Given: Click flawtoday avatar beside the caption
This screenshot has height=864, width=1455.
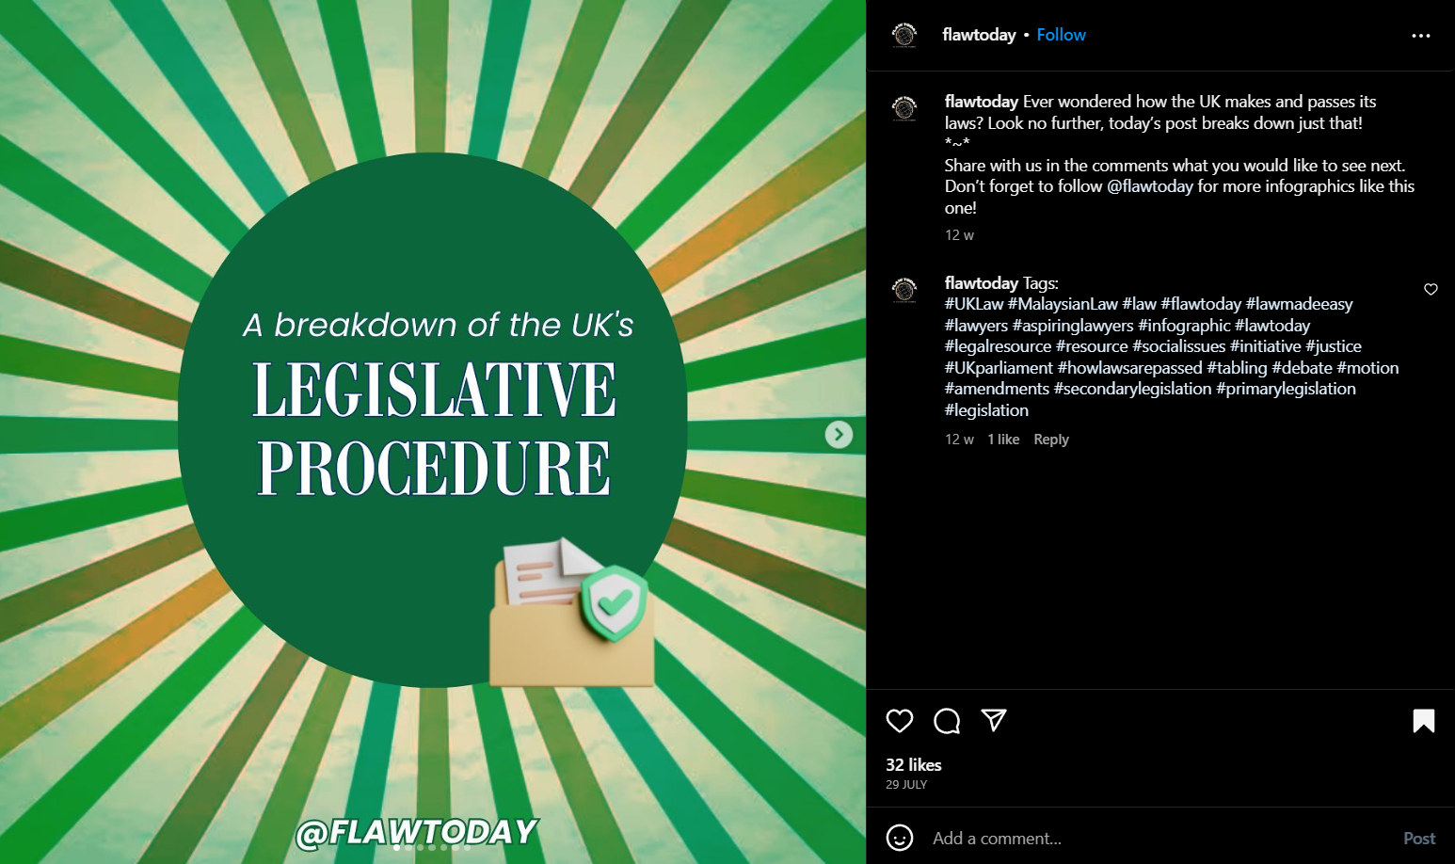Looking at the screenshot, I should (904, 108).
